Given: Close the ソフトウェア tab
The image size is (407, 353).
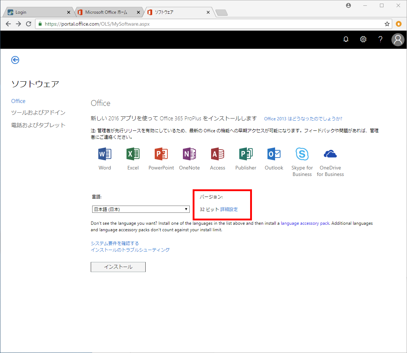Looking at the screenshot, I should point(208,12).
